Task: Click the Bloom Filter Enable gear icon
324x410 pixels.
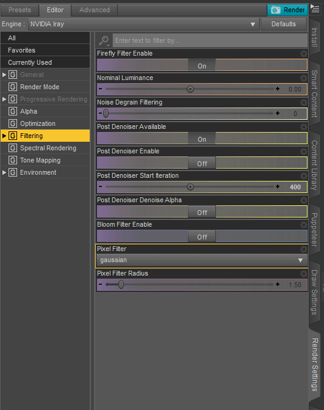Action: tap(303, 225)
